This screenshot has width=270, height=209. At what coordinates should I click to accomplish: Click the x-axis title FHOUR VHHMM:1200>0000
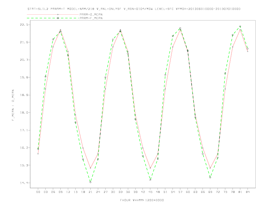click(142, 200)
